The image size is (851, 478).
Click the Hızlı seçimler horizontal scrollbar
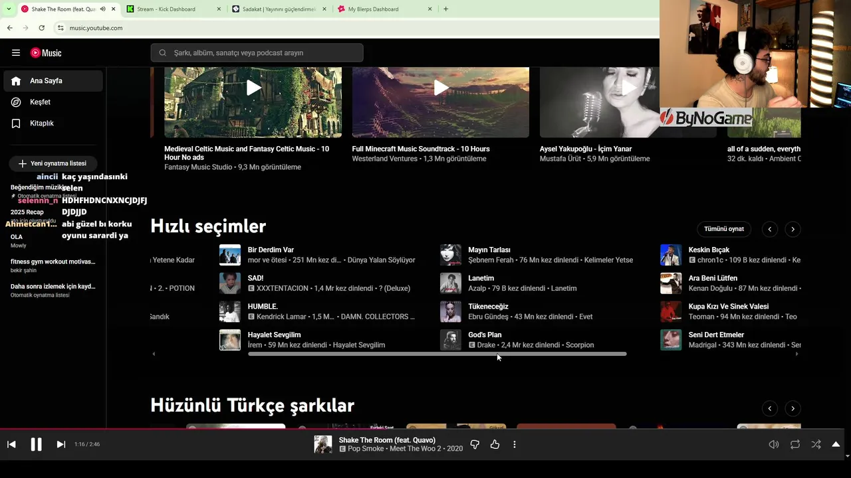[437, 354]
